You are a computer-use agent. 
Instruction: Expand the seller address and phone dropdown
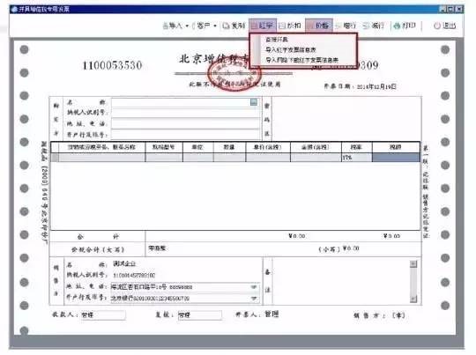(254, 287)
